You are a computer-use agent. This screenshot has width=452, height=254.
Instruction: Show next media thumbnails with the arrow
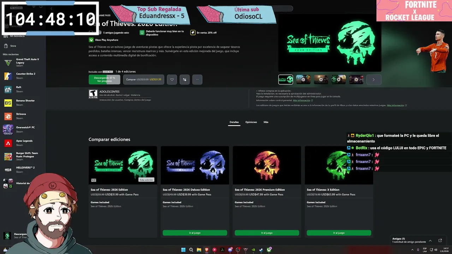point(374,79)
